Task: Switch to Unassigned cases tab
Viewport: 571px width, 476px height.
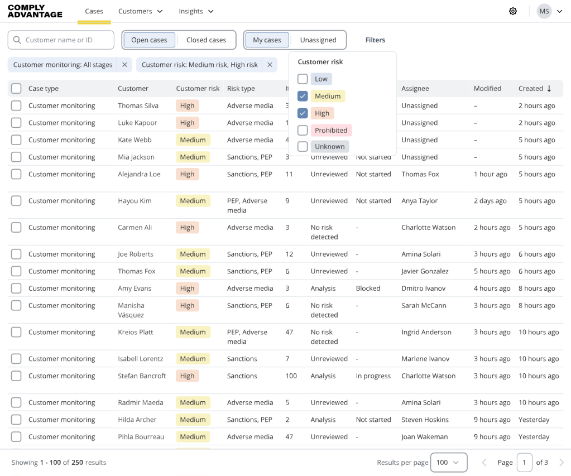Action: click(x=318, y=40)
